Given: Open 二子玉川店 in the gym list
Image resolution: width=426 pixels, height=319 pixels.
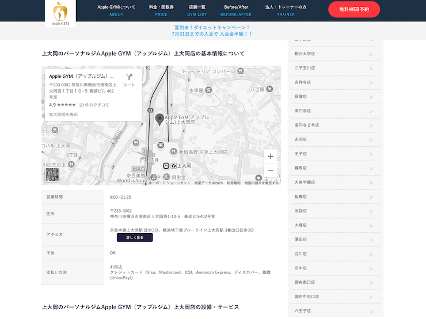Looking at the screenshot, I should [336, 68].
